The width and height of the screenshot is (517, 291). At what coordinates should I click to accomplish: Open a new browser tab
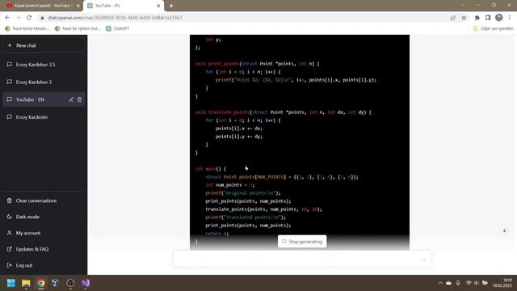[x=171, y=6]
